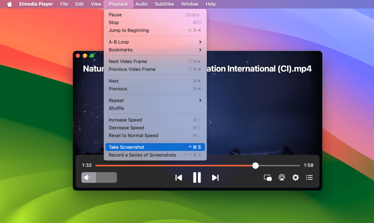Click the volume slider bar
Image resolution: width=374 pixels, height=223 pixels.
(x=99, y=177)
